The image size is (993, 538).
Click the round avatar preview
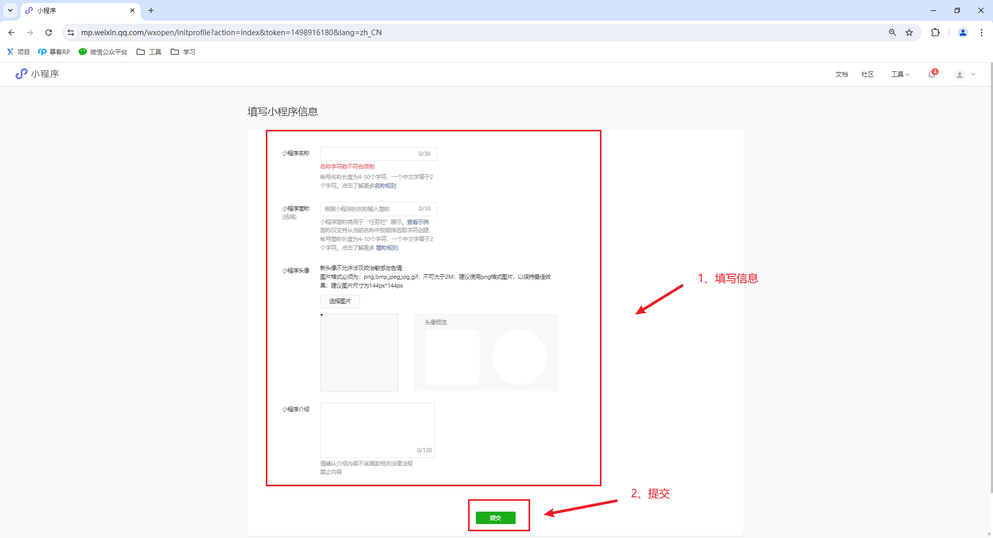point(519,357)
